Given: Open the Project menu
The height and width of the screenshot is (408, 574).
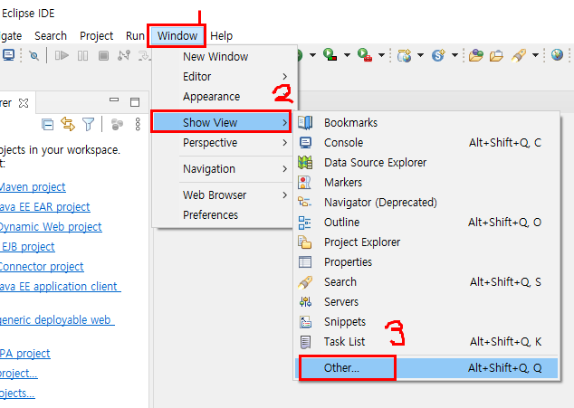Looking at the screenshot, I should pyautogui.click(x=96, y=36).
